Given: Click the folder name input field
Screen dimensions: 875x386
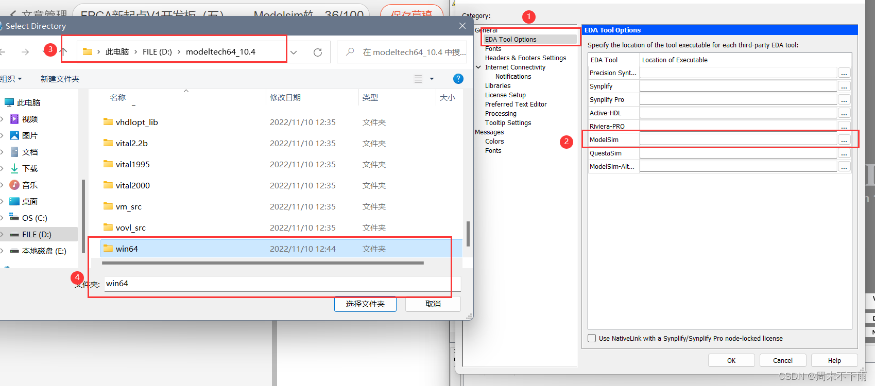Looking at the screenshot, I should (282, 284).
